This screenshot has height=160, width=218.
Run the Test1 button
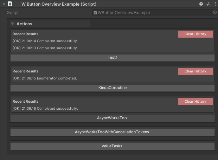[x=113, y=58]
